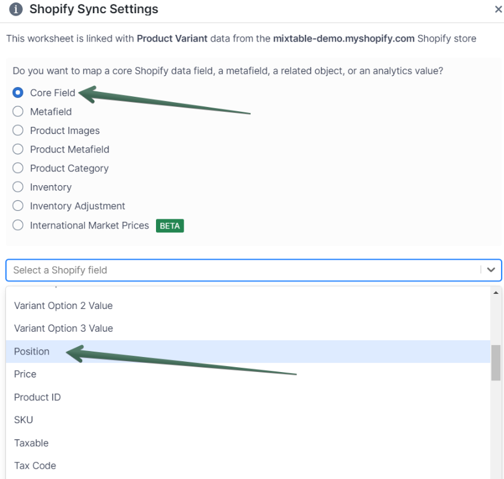The image size is (504, 479).
Task: Open the Select a Shopify field dropdown
Action: coord(240,270)
